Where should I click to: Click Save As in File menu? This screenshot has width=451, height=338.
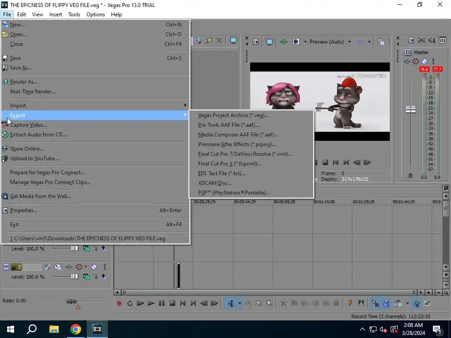click(21, 68)
